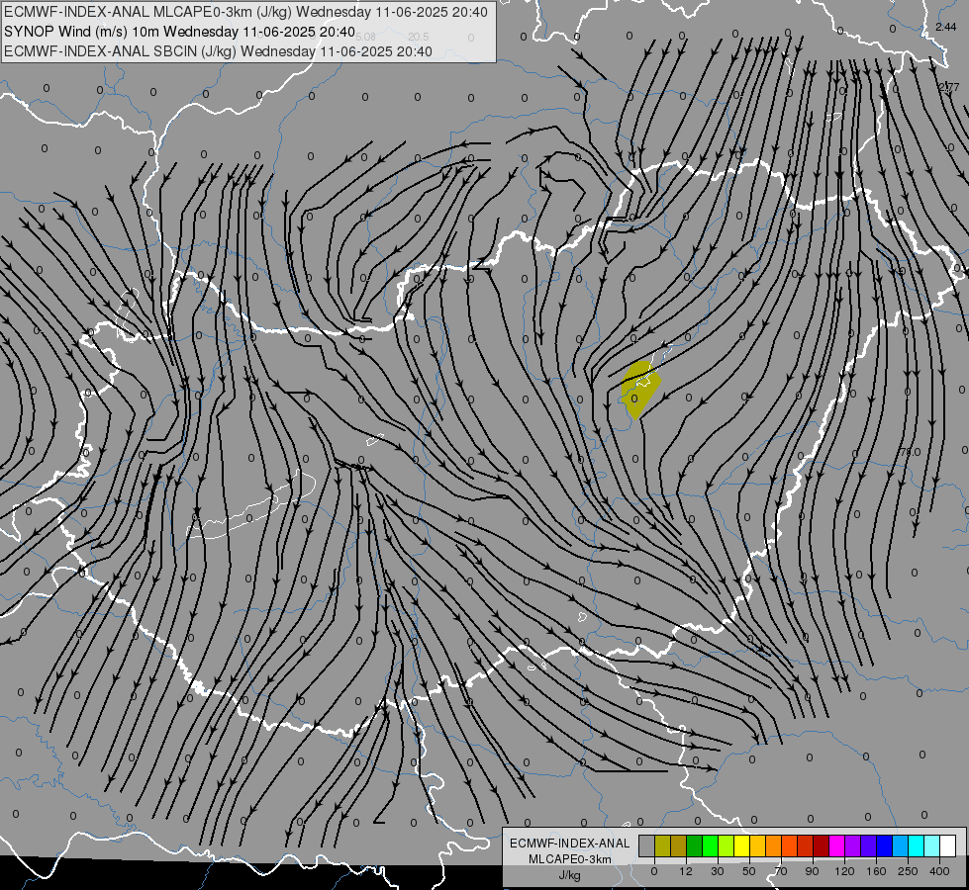Image resolution: width=969 pixels, height=890 pixels.
Task: Click the SYNOP Wind 10m title line
Action: [x=179, y=32]
